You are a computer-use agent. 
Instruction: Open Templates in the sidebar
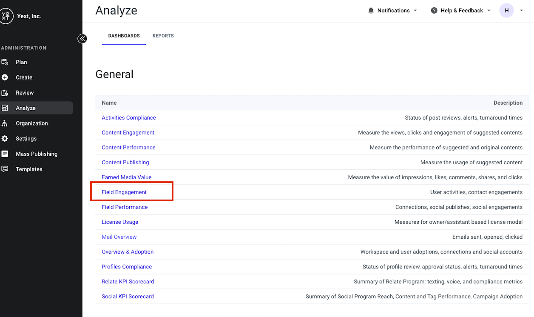coord(37,169)
